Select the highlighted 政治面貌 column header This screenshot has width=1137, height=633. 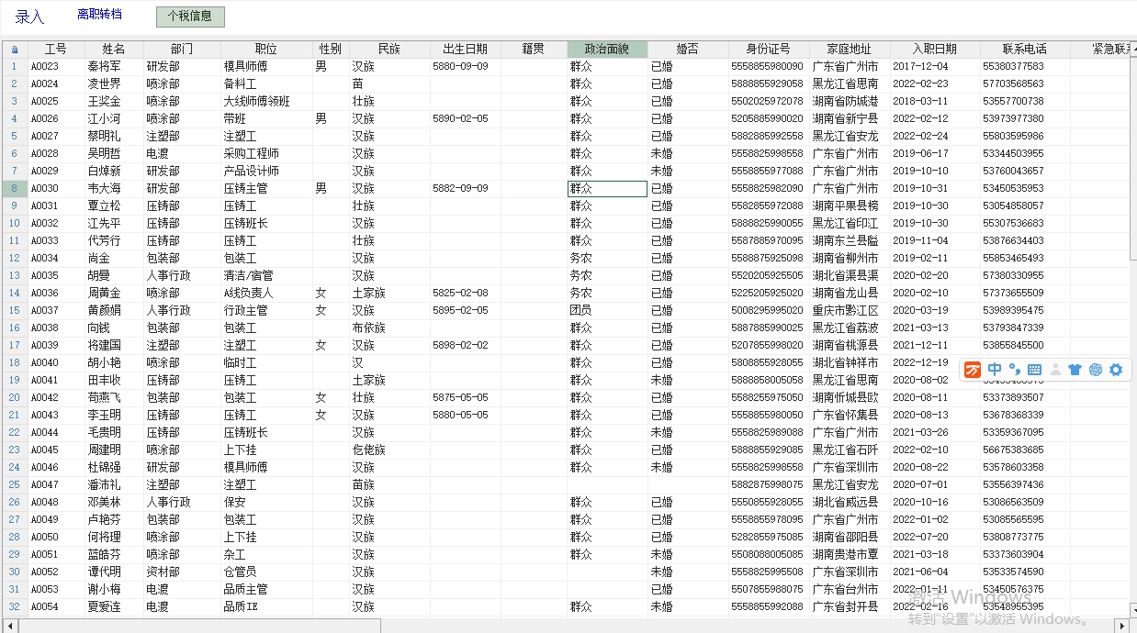607,50
